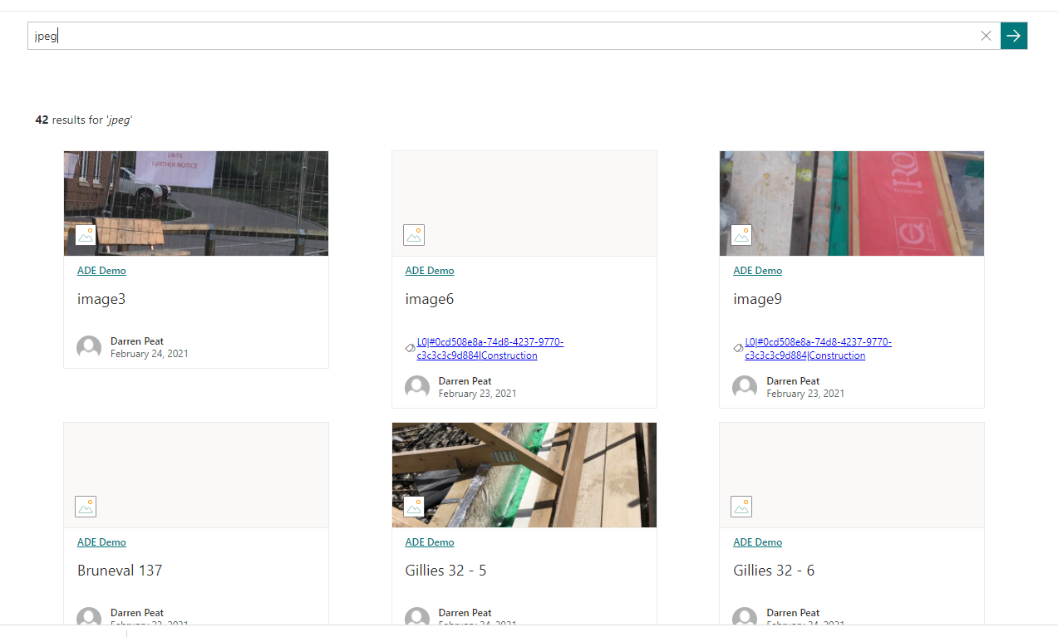Click the image file icon on image3 card
The image size is (1058, 637).
tap(86, 235)
